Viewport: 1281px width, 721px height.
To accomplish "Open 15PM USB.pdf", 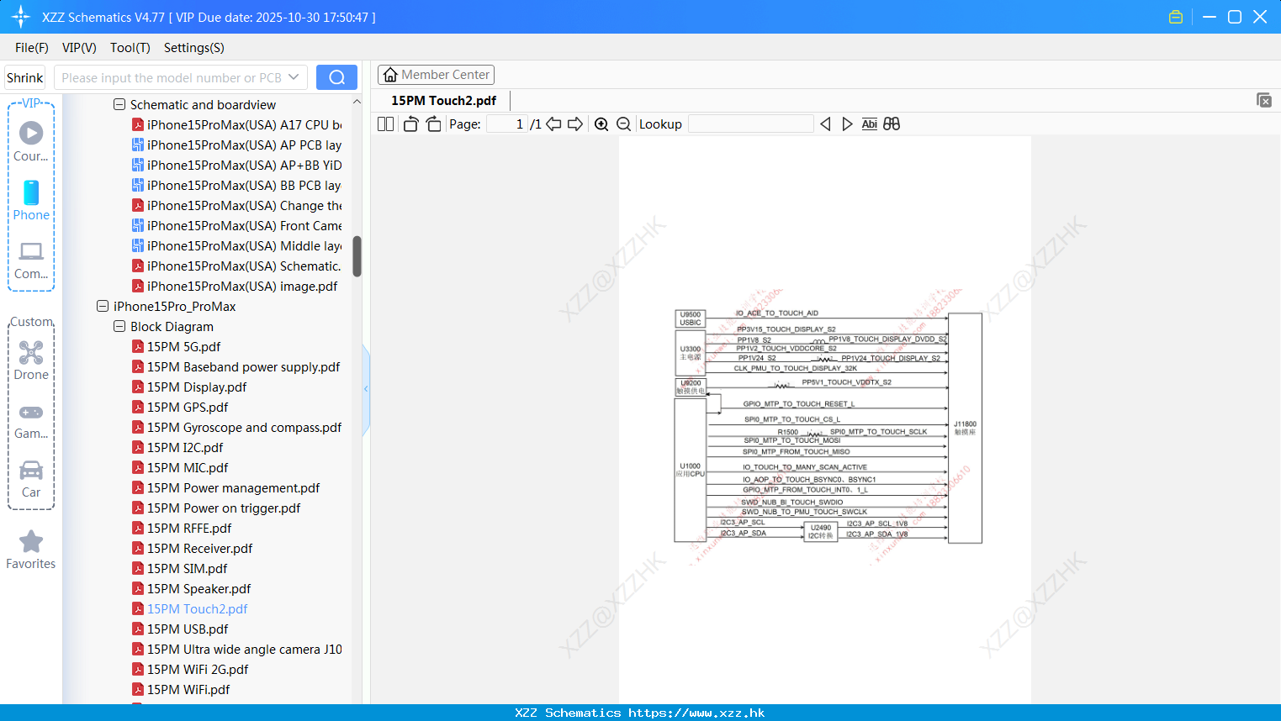I will 188,629.
